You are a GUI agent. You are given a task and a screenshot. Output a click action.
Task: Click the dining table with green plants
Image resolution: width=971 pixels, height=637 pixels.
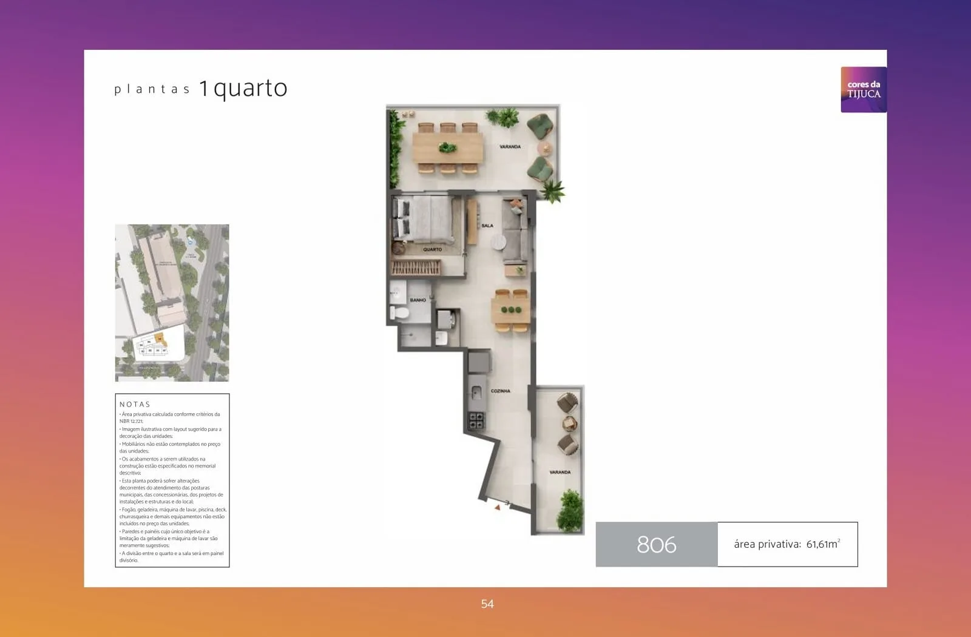(511, 311)
